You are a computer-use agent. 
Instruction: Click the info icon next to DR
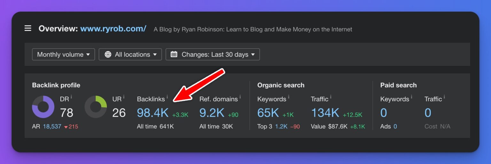(71, 97)
